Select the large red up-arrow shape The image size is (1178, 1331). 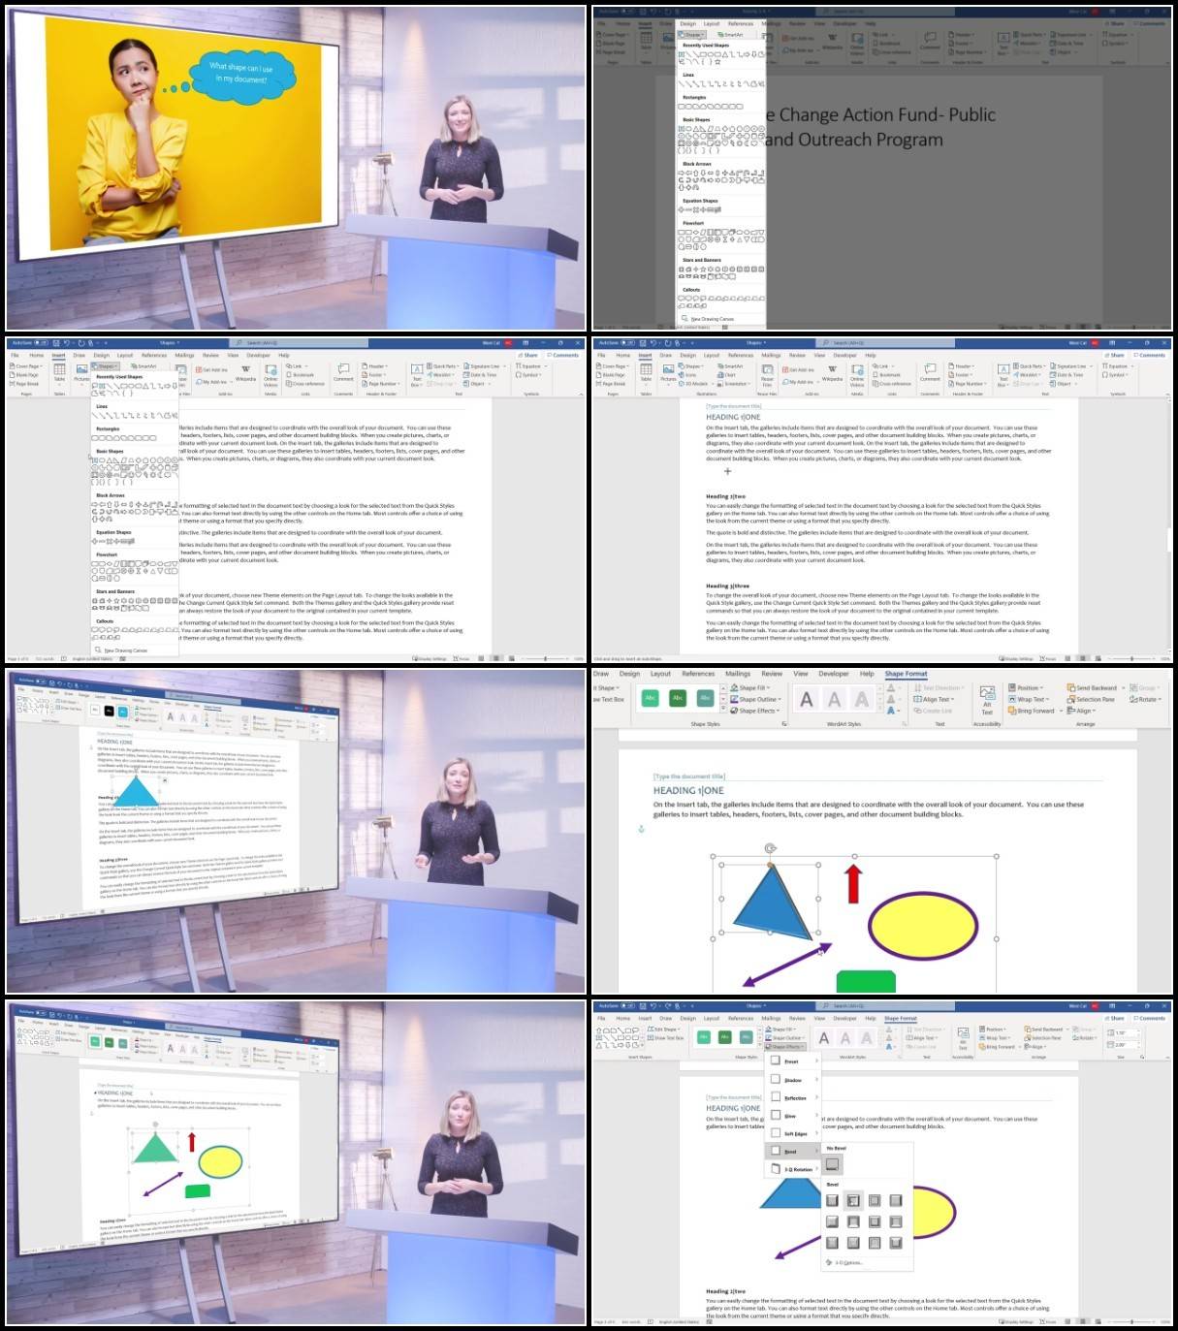(854, 883)
